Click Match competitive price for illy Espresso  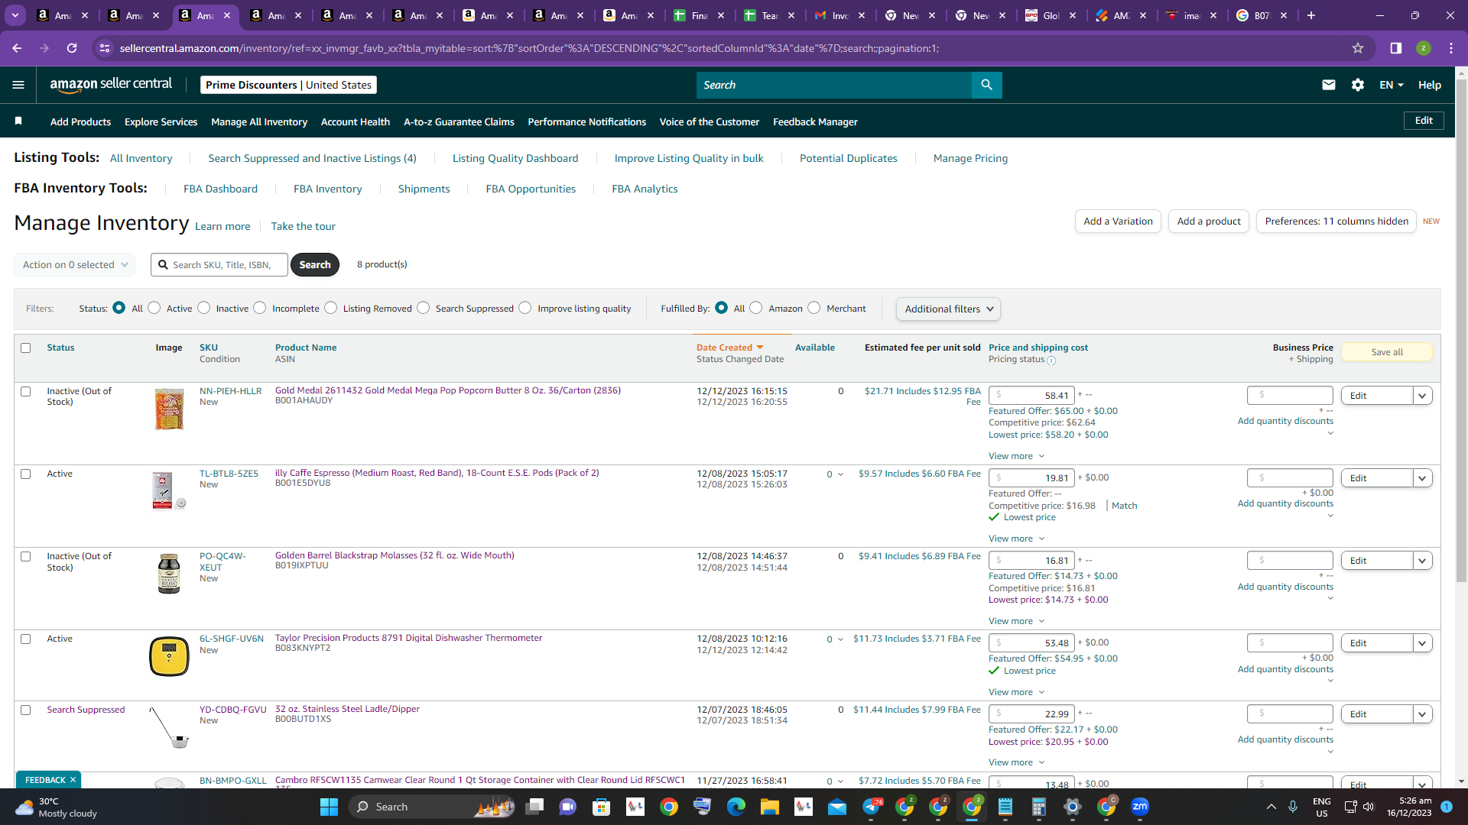pos(1124,506)
